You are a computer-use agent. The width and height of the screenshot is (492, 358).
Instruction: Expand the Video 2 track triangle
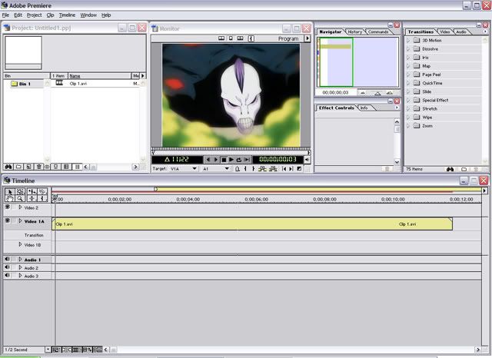pos(20,207)
